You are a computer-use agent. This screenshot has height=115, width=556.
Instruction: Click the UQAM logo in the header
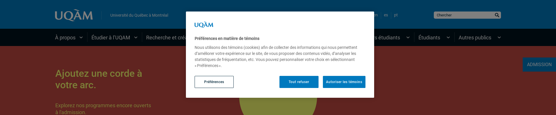click(x=74, y=15)
